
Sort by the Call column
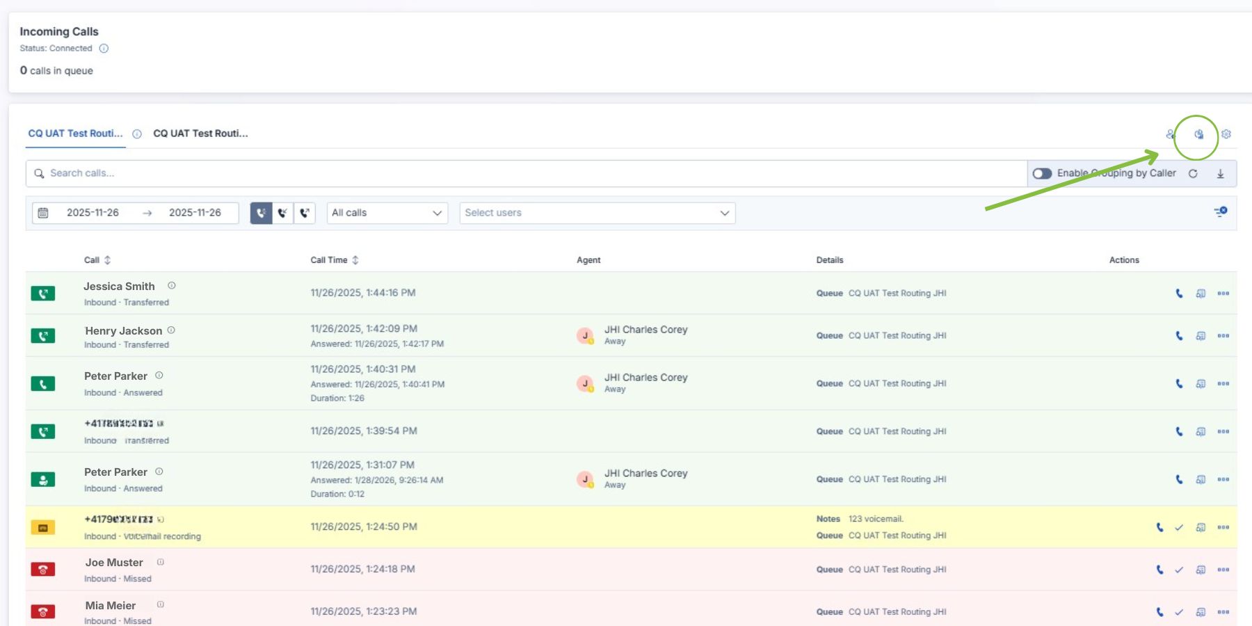click(x=97, y=260)
